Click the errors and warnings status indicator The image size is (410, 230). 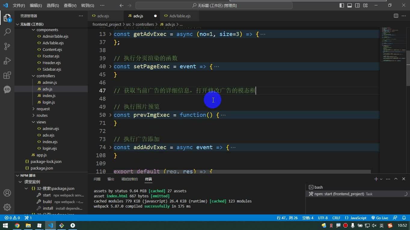coord(12,218)
